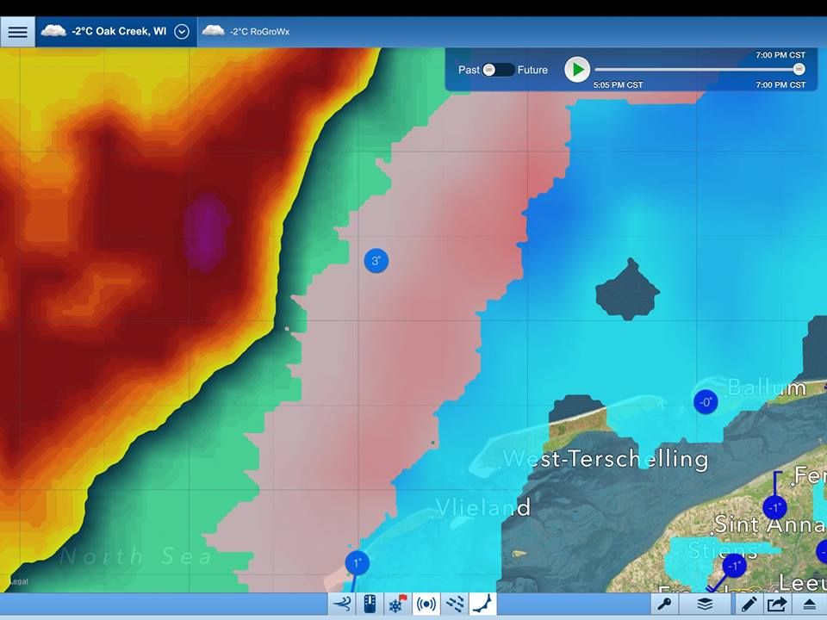Play the radar animation
Viewport: 827px width, 620px height.
(x=577, y=69)
